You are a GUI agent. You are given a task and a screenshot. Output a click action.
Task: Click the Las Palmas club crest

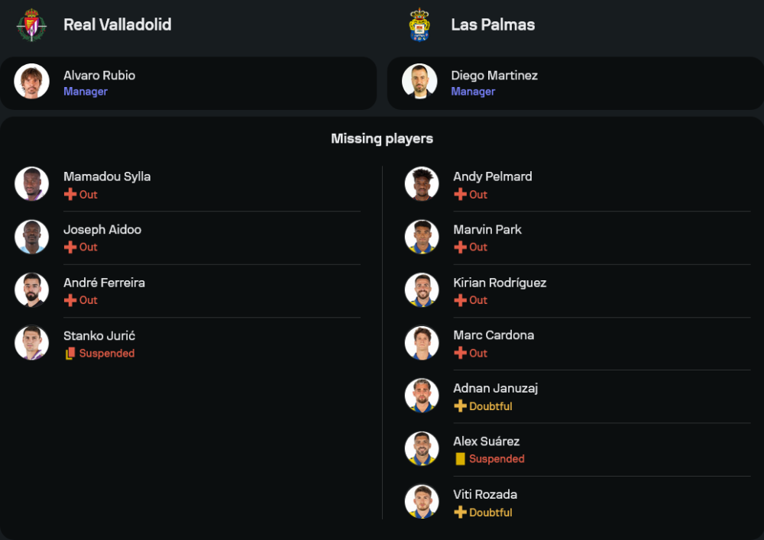pyautogui.click(x=419, y=24)
